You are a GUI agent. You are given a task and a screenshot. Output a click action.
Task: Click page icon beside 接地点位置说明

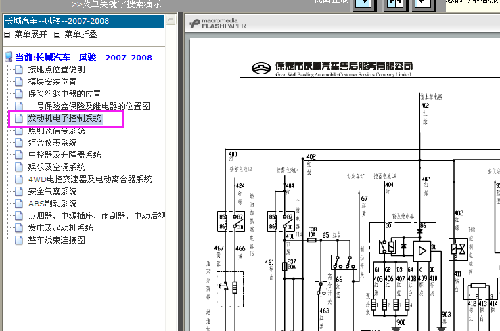tap(19, 70)
